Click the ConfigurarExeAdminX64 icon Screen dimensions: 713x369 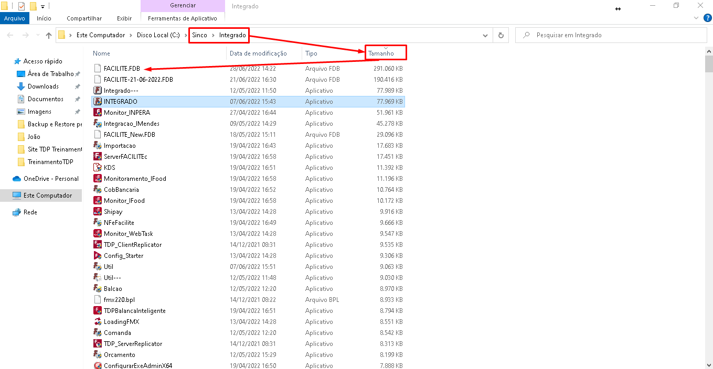tap(97, 365)
